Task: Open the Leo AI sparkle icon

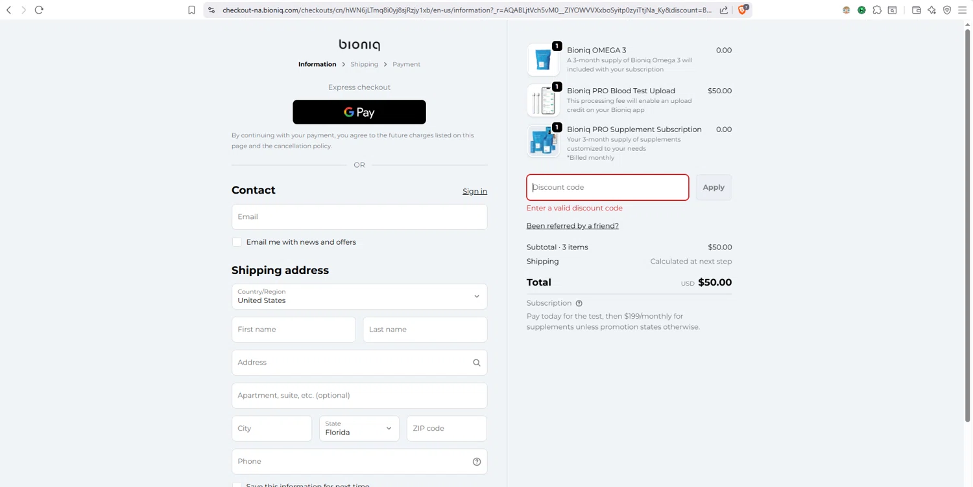Action: [932, 10]
